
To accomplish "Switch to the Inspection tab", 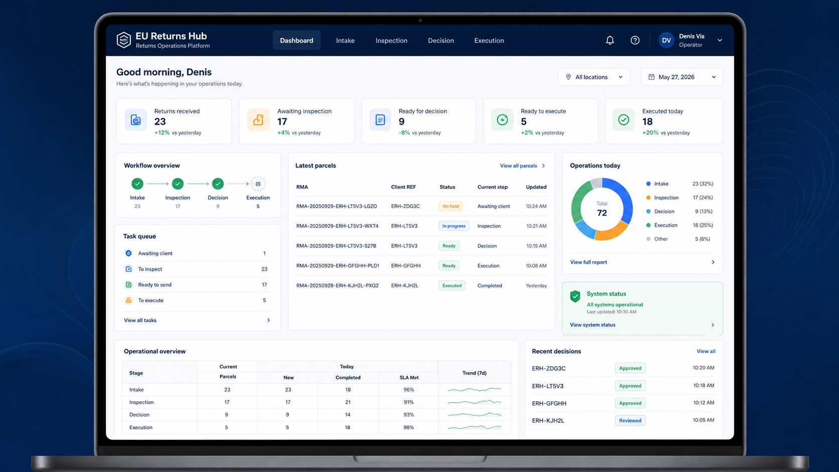I will (391, 40).
